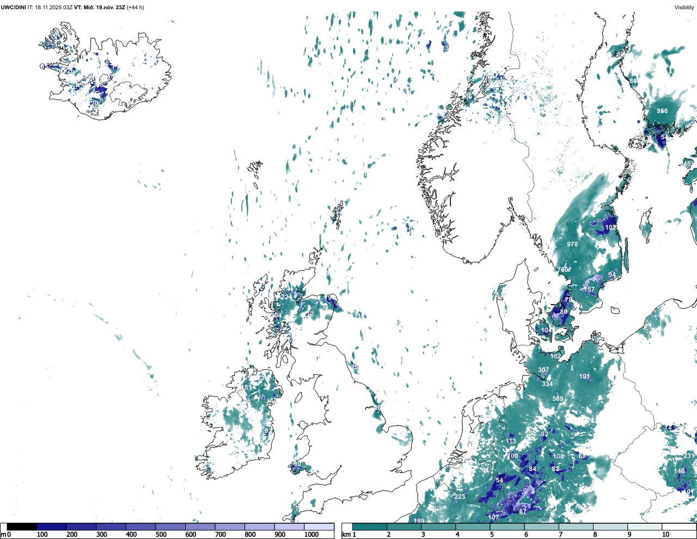The height and width of the screenshot is (539, 697).
Task: Select the palest legend swatch beyond 1000 m
Action: (x=319, y=526)
